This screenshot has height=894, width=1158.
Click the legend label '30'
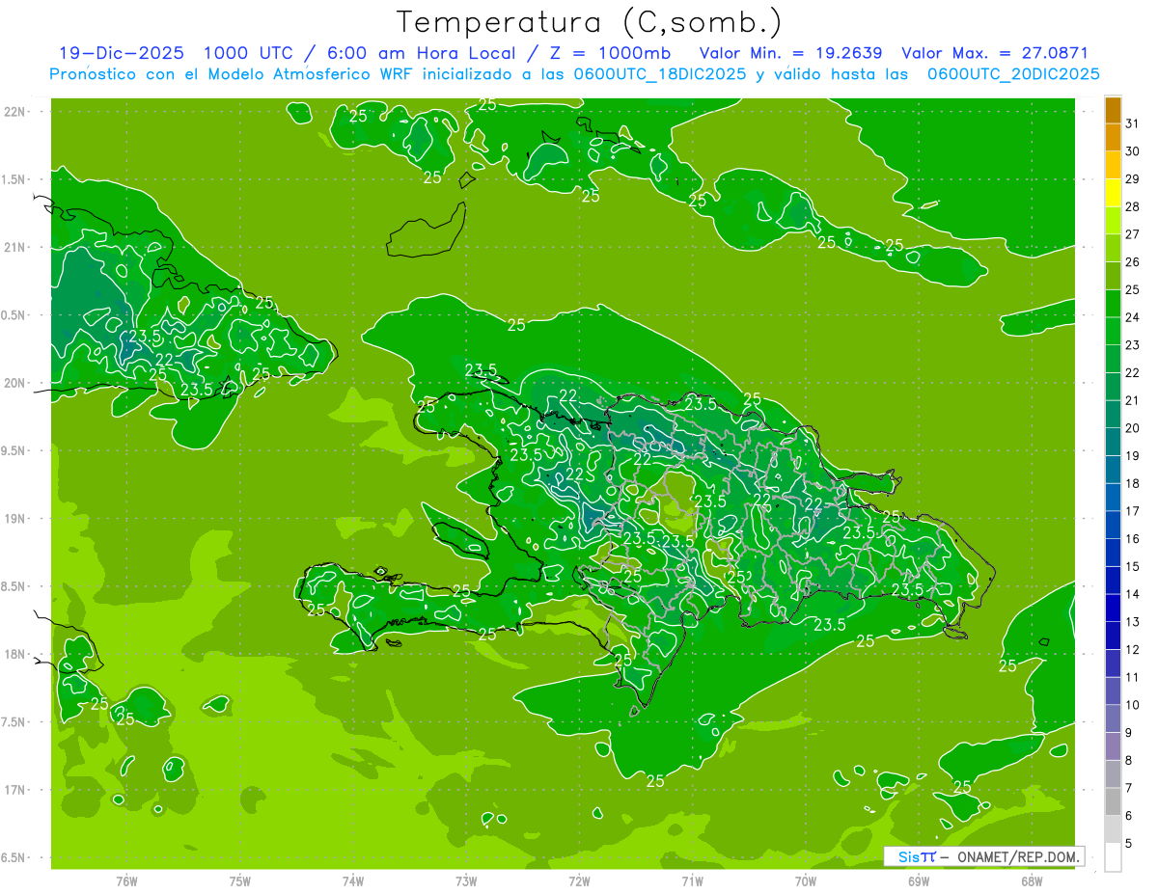click(1133, 150)
